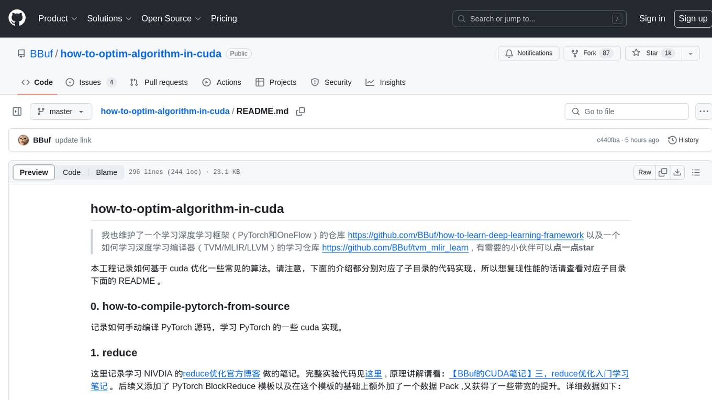Switch to the Projects tab
Viewport: 712px width, 400px height.
coord(276,82)
